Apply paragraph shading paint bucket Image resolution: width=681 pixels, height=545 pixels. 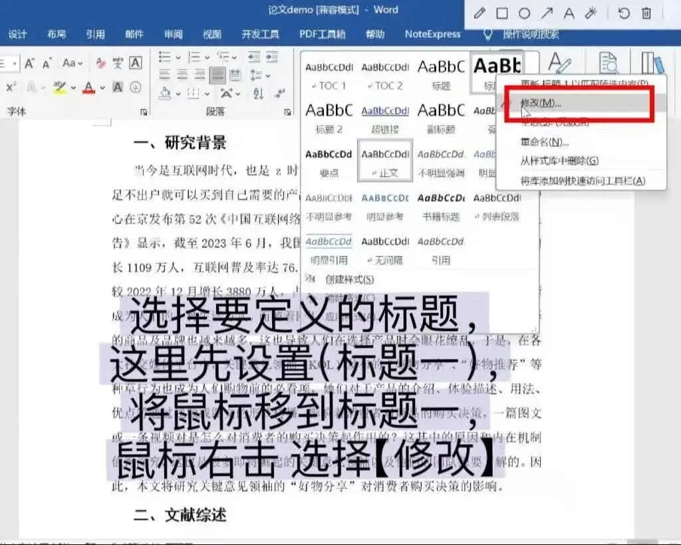[165, 93]
